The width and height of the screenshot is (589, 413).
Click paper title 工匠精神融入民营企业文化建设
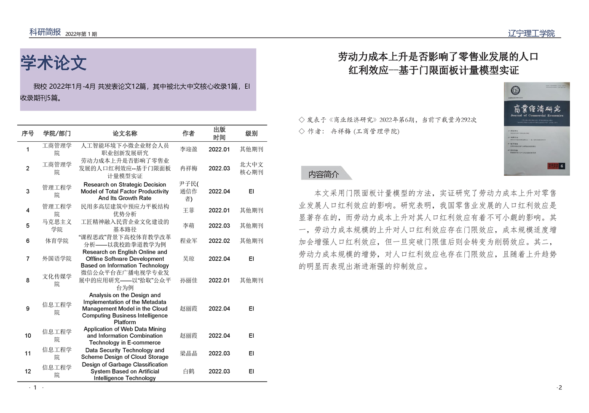click(125, 225)
